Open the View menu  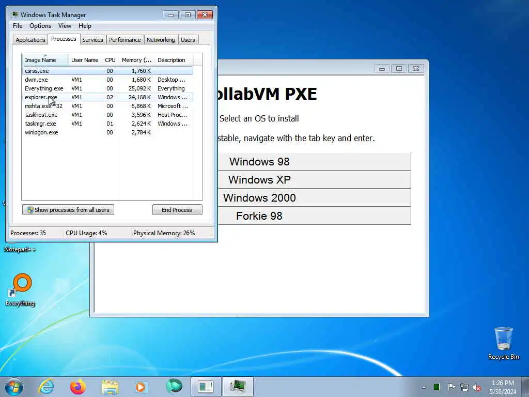point(65,26)
